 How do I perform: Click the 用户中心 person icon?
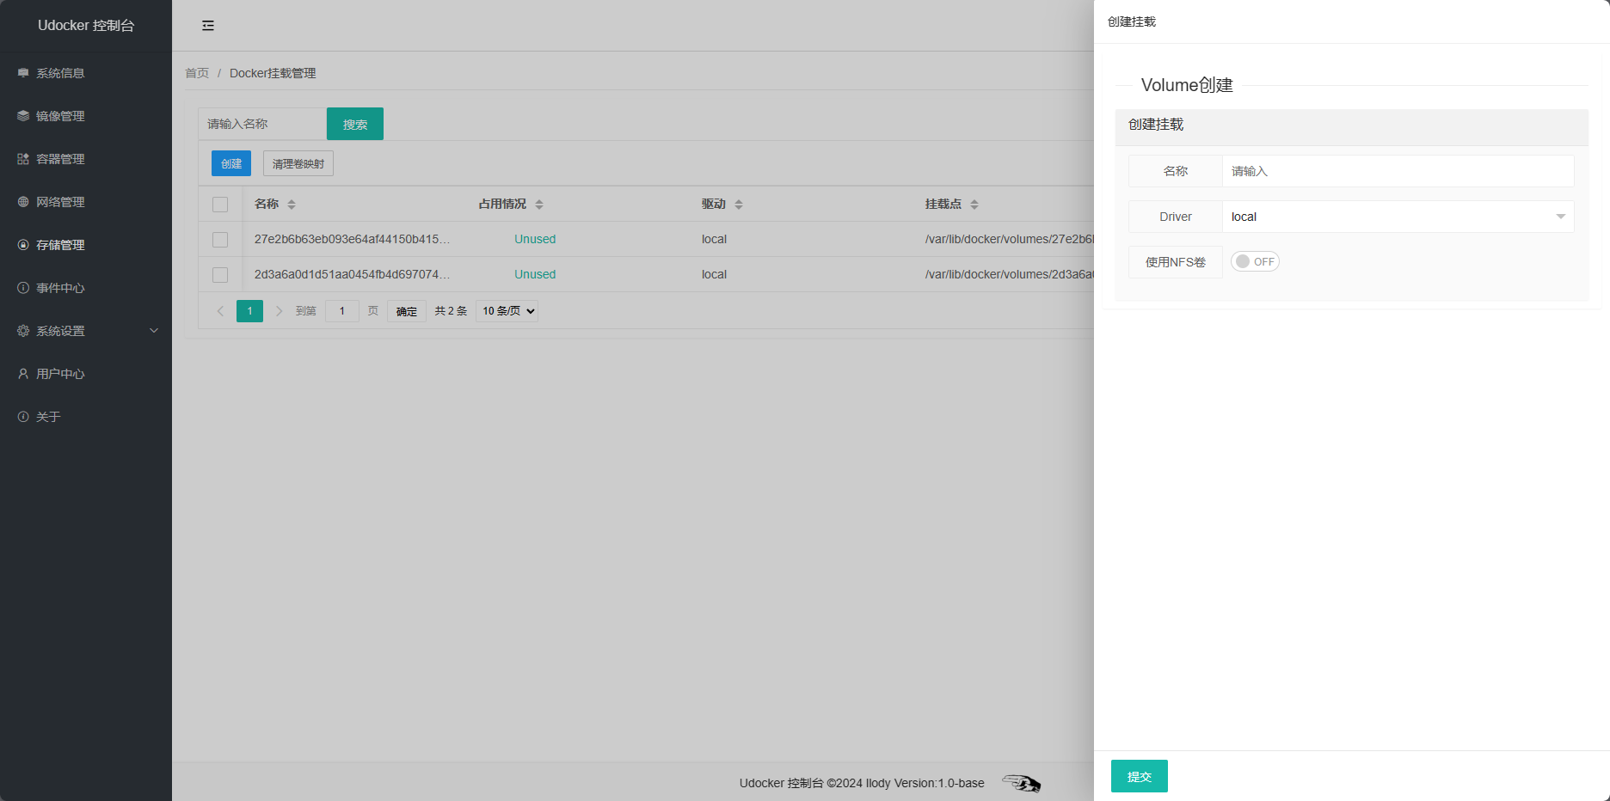click(23, 374)
